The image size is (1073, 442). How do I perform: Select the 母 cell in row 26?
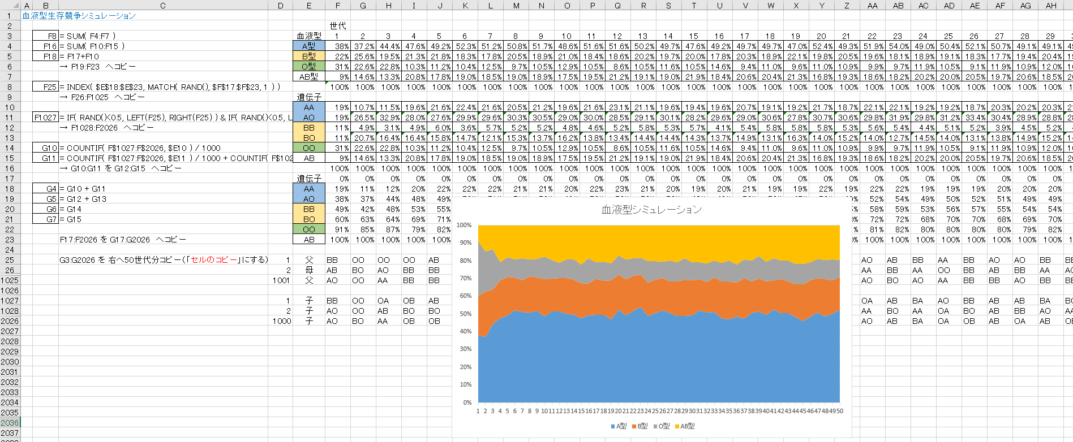309,270
